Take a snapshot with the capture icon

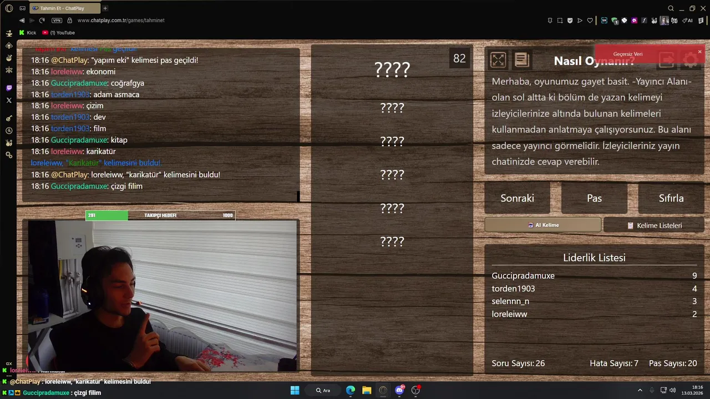pos(560,21)
